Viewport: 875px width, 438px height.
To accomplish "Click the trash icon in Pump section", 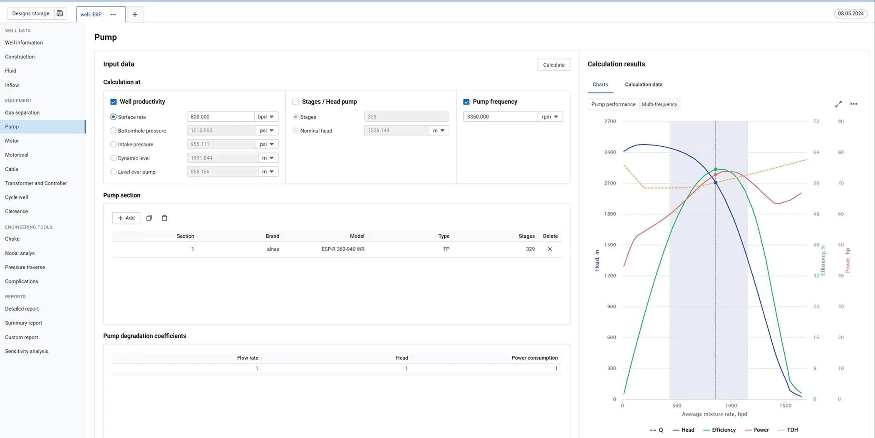I will (x=164, y=218).
